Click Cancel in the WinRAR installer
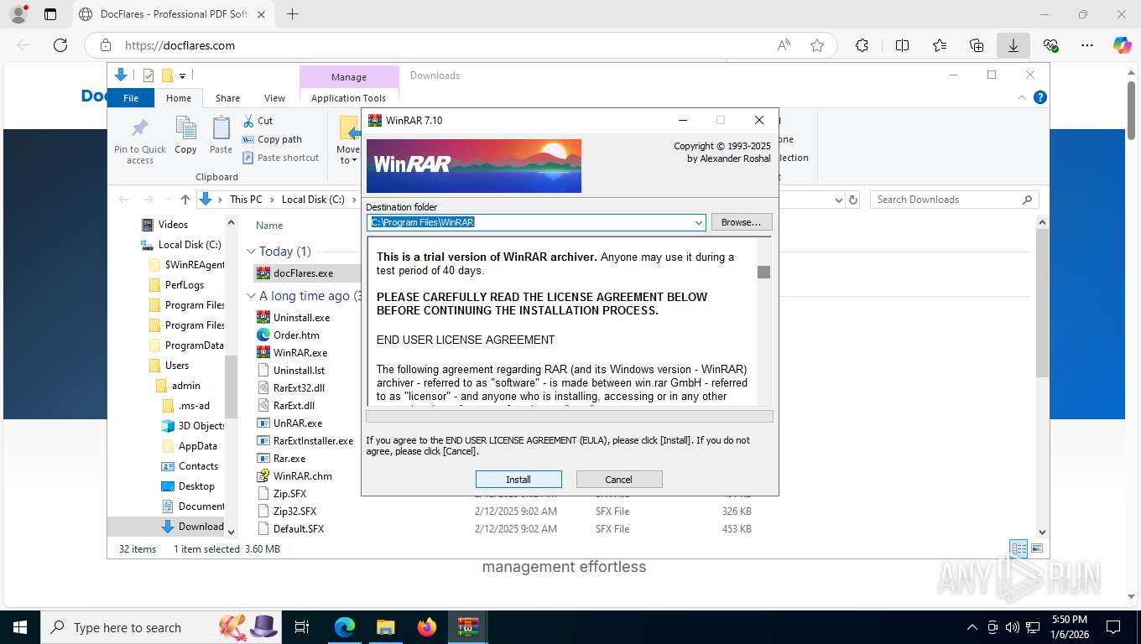Viewport: 1141px width, 644px height. tap(619, 480)
